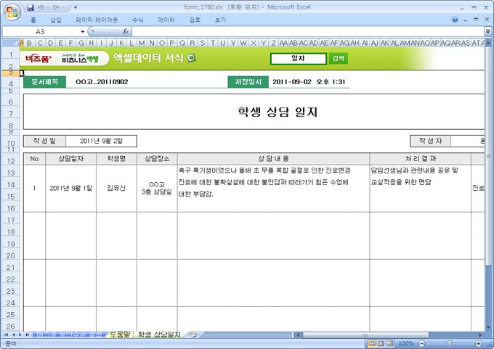This screenshot has width=494, height=349.
Task: Expand the Name Box dropdown arrow
Action: pos(82,31)
